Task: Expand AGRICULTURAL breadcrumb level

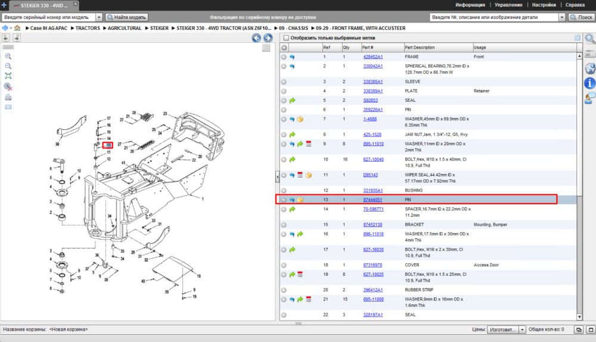Action: (105, 28)
